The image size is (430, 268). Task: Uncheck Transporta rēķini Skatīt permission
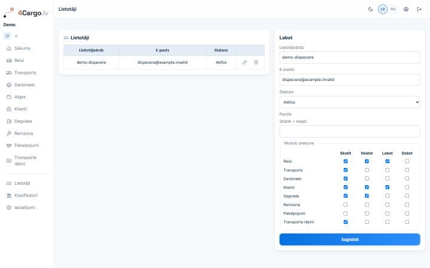click(346, 222)
